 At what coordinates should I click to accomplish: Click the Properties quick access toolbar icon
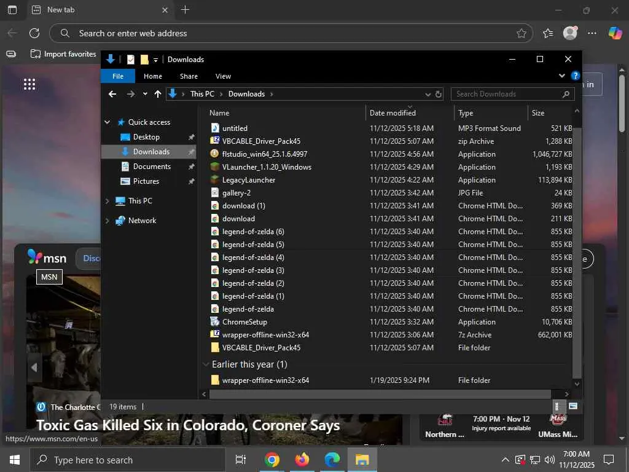click(131, 60)
